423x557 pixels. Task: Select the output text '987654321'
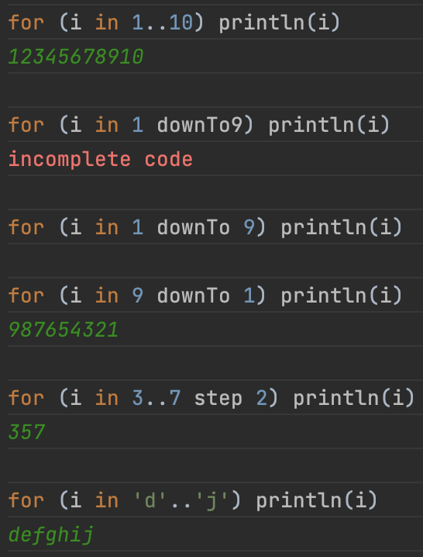coord(64,330)
